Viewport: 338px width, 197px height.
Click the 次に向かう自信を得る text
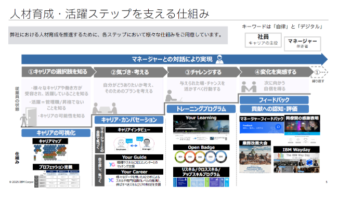click(x=275, y=86)
